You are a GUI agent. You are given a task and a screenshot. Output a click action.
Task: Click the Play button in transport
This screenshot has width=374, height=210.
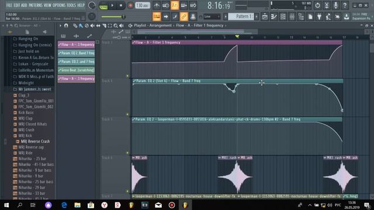(x=112, y=5)
